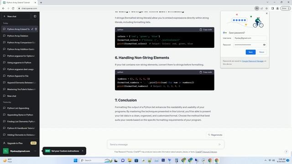Click the help question mark icon
The image size is (292, 164).
(287, 152)
